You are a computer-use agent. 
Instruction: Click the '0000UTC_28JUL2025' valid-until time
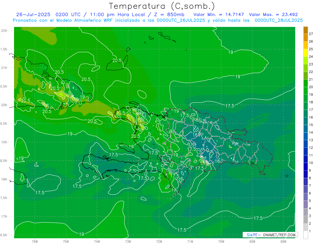pyautogui.click(x=279, y=20)
